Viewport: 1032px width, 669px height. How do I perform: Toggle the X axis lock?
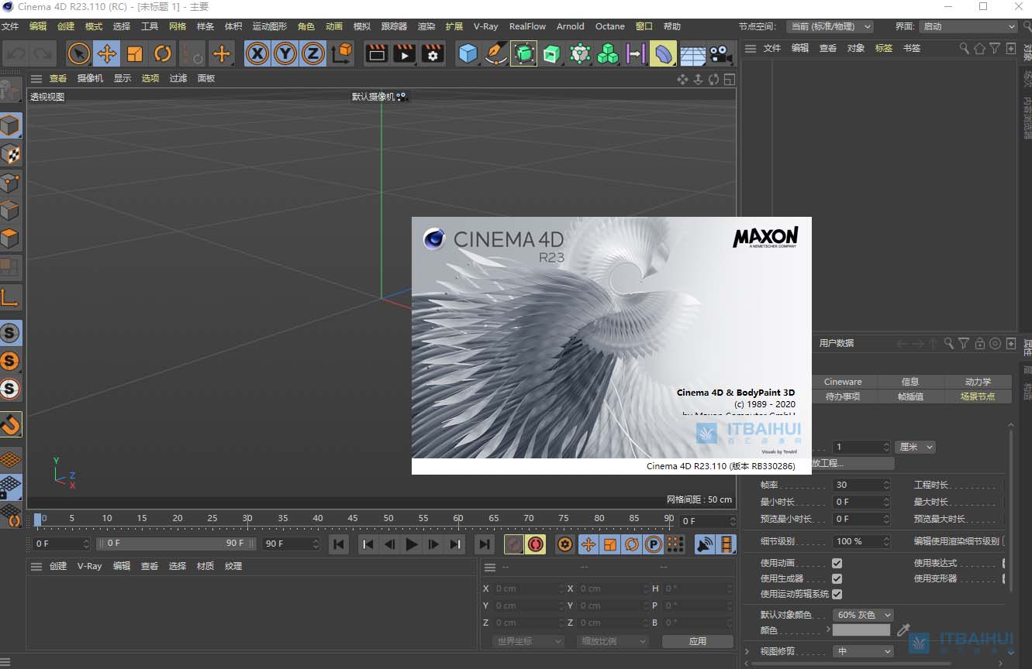(x=257, y=54)
